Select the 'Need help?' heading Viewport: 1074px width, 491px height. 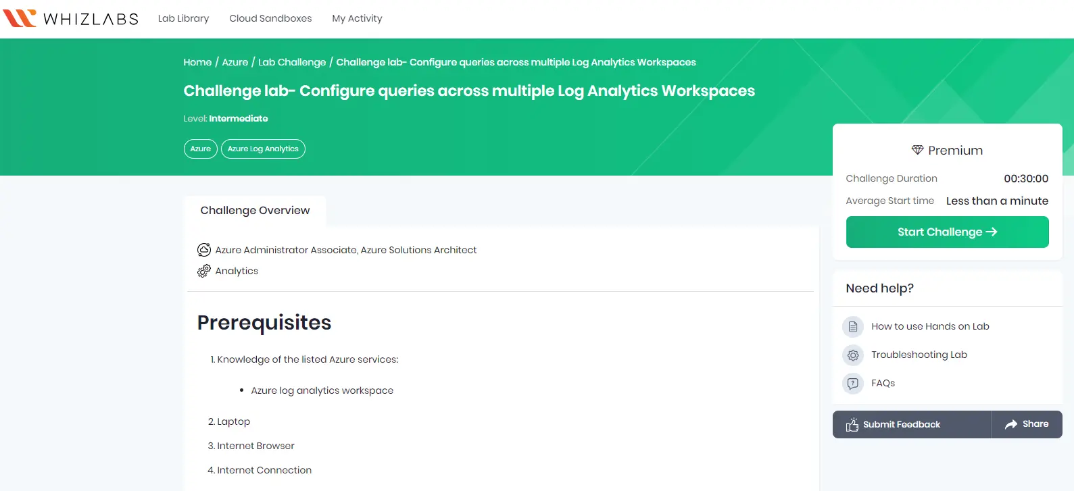[879, 288]
